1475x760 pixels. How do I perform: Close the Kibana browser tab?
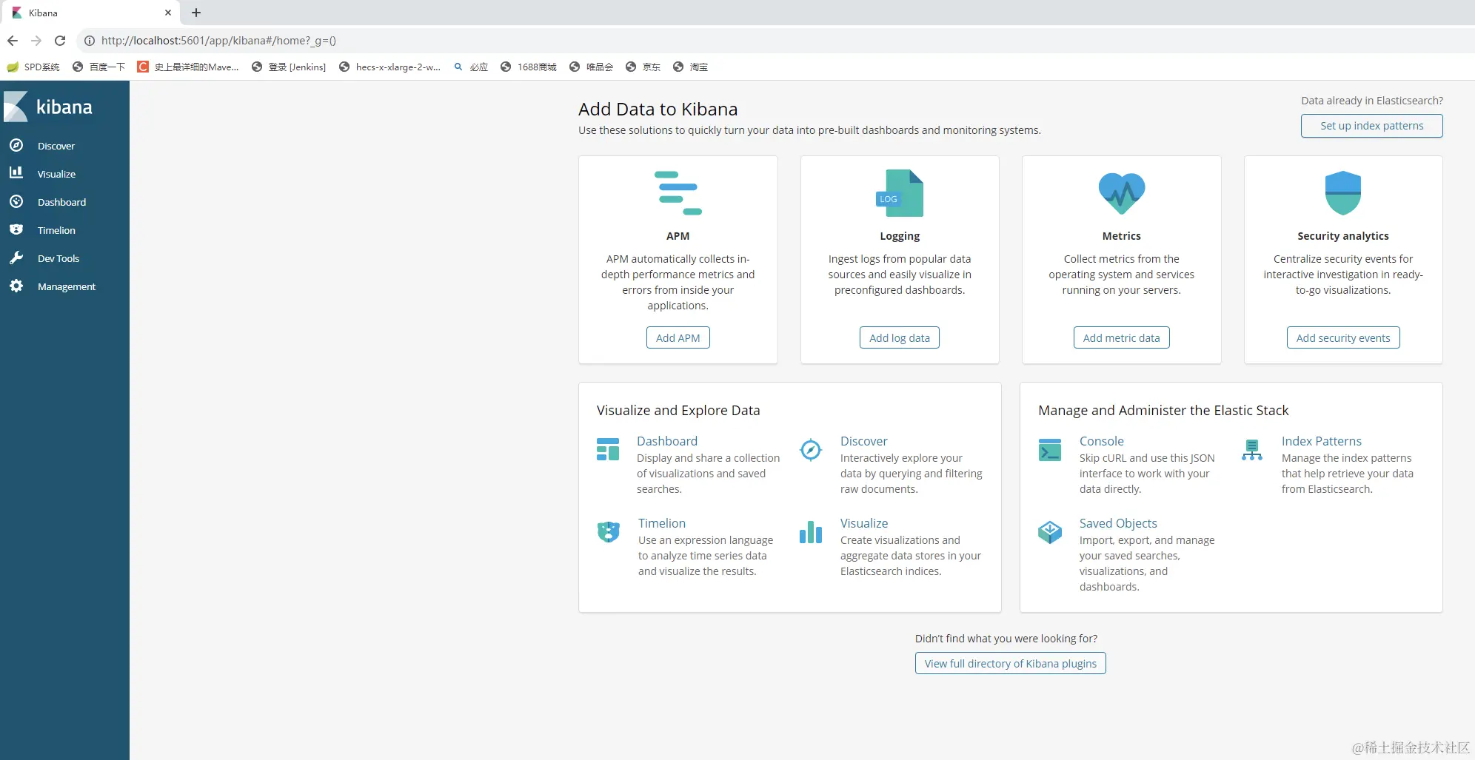click(x=168, y=13)
